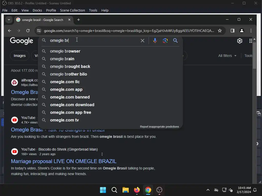Open the Profile menu in OBS
This screenshot has height=196, width=262.
click(x=51, y=10)
